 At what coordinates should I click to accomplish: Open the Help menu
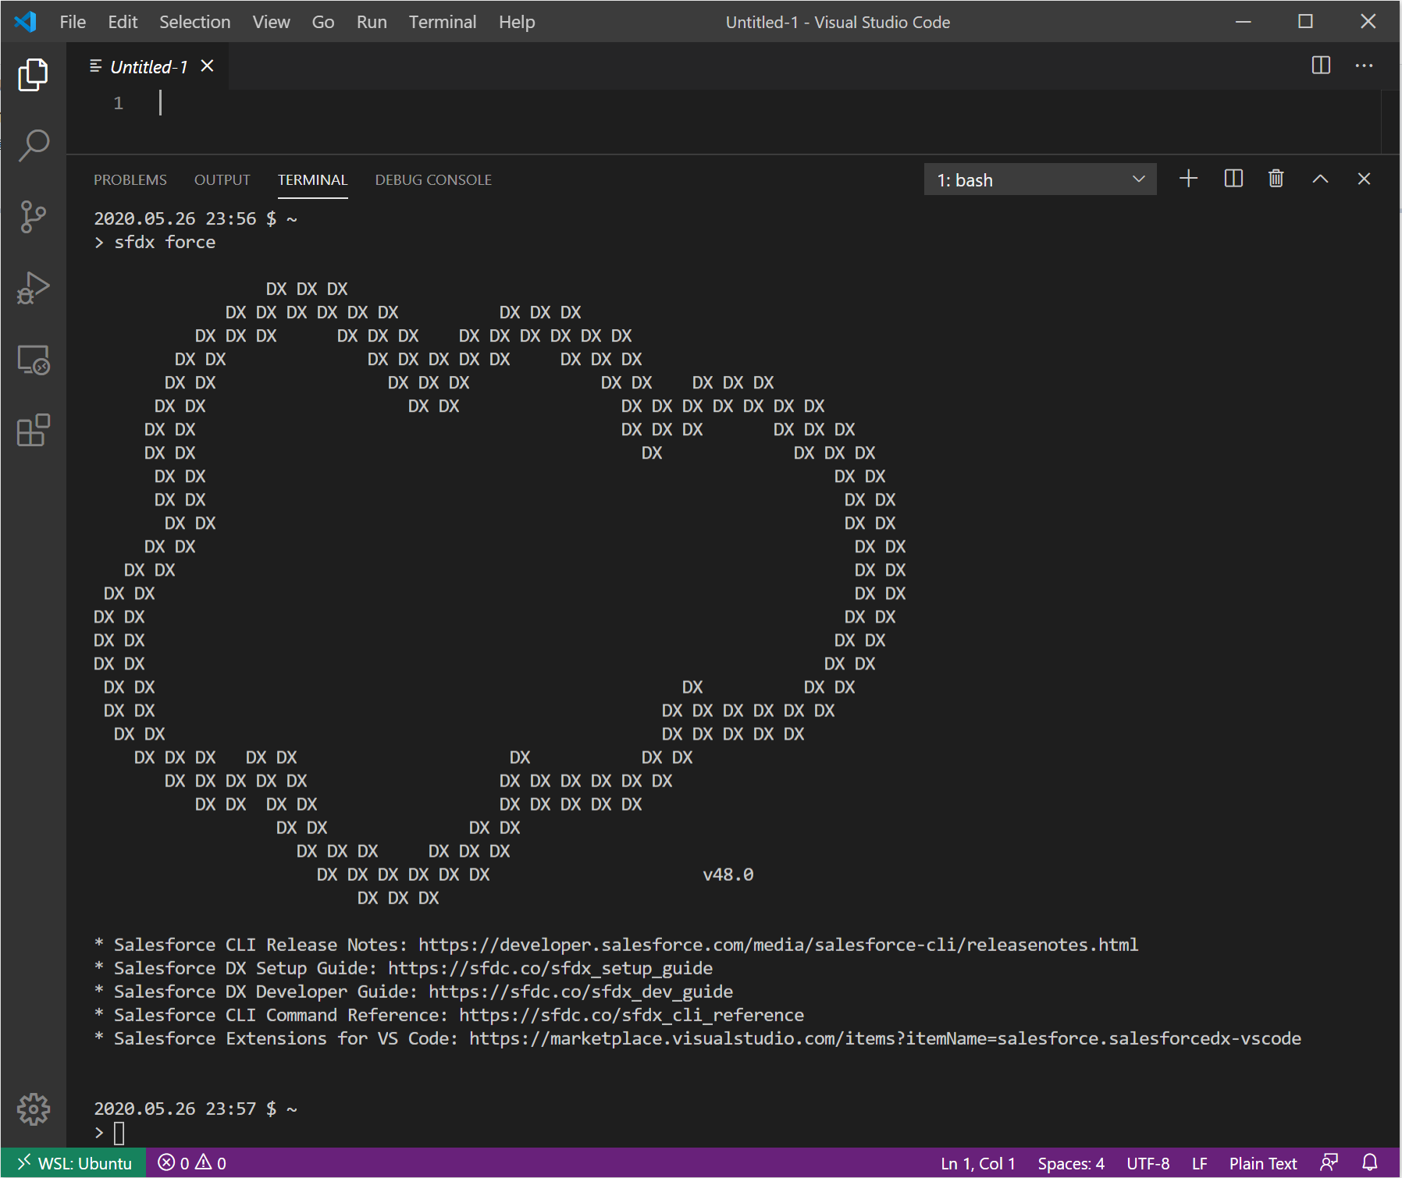coord(517,22)
